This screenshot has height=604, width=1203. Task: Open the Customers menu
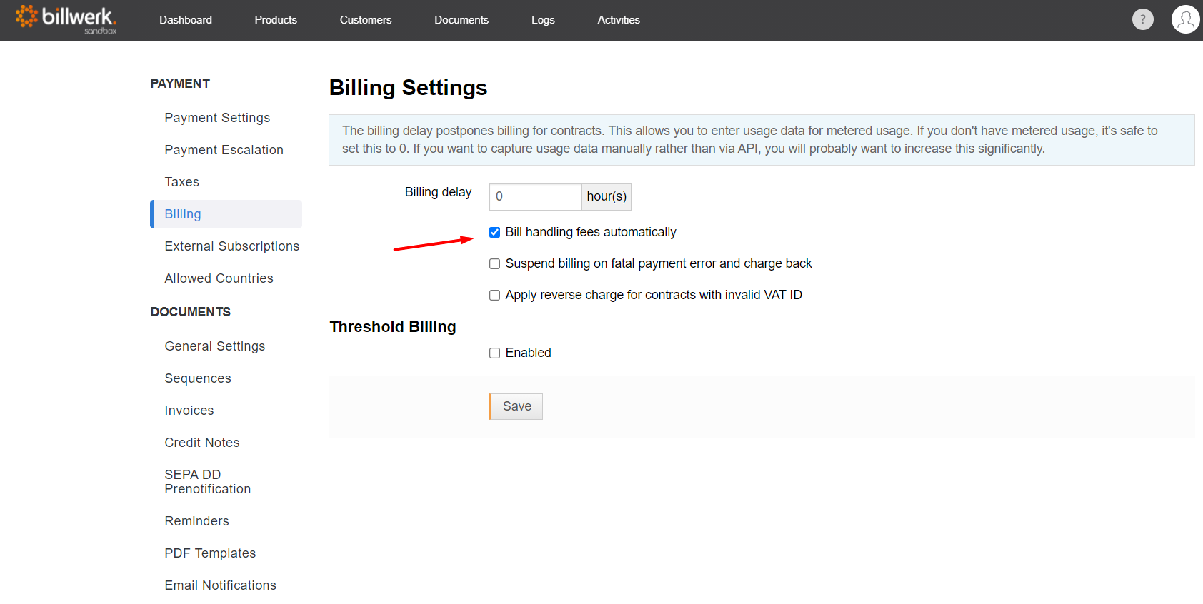click(366, 20)
